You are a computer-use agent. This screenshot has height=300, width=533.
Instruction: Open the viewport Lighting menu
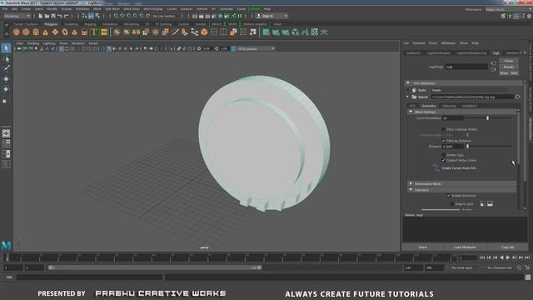pyautogui.click(x=49, y=43)
